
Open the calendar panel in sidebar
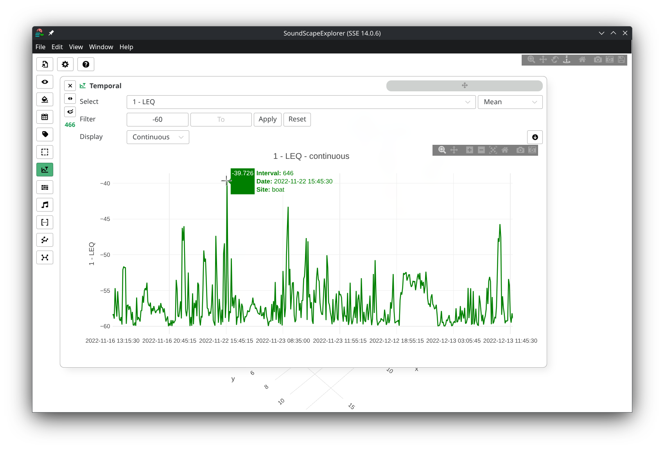point(45,117)
